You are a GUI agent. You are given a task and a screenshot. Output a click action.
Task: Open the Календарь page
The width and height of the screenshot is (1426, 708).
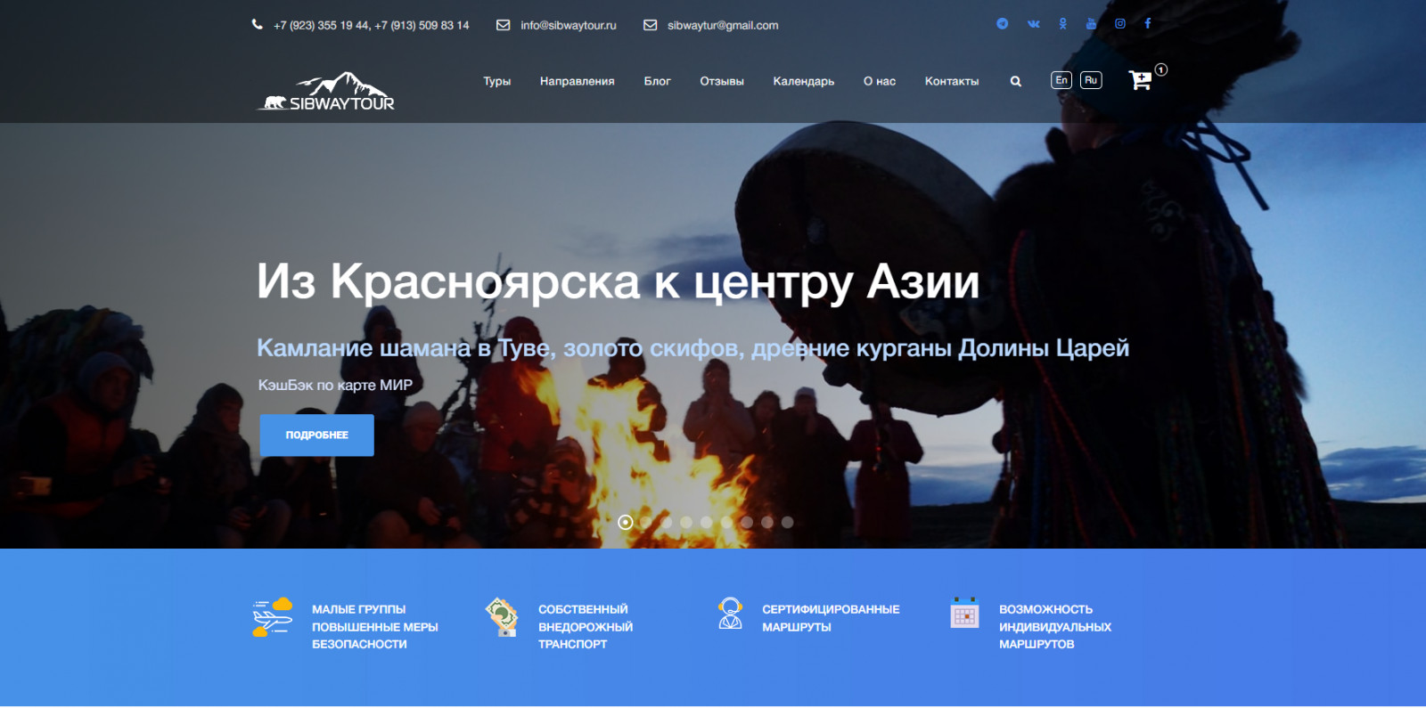point(804,81)
